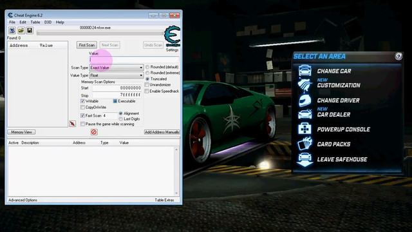The height and width of the screenshot is (232, 412).
Task: Enable the Speedhack checkbox
Action: coord(147,91)
